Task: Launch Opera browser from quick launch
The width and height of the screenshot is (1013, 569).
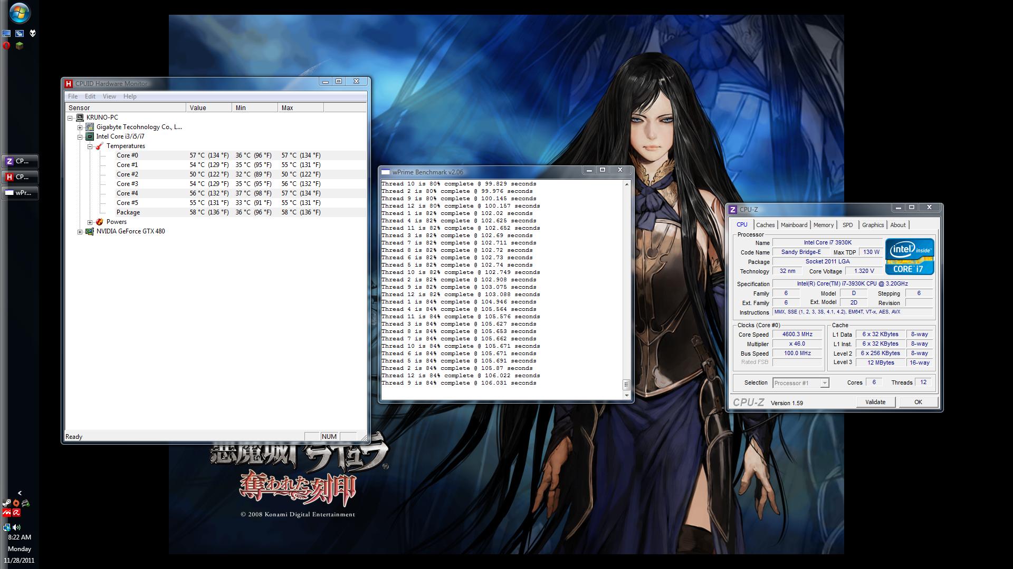Action: coord(6,46)
